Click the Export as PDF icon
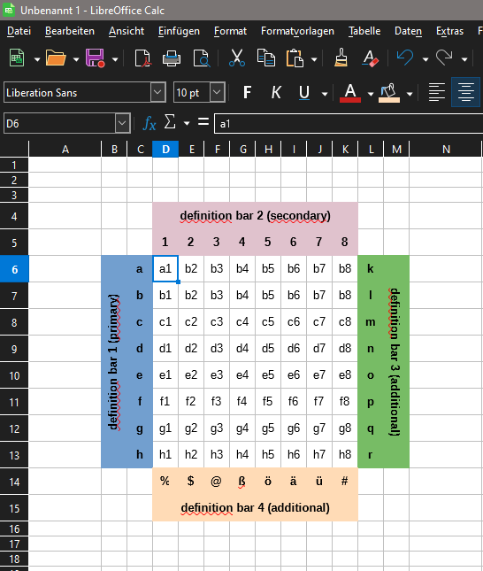 [142, 58]
